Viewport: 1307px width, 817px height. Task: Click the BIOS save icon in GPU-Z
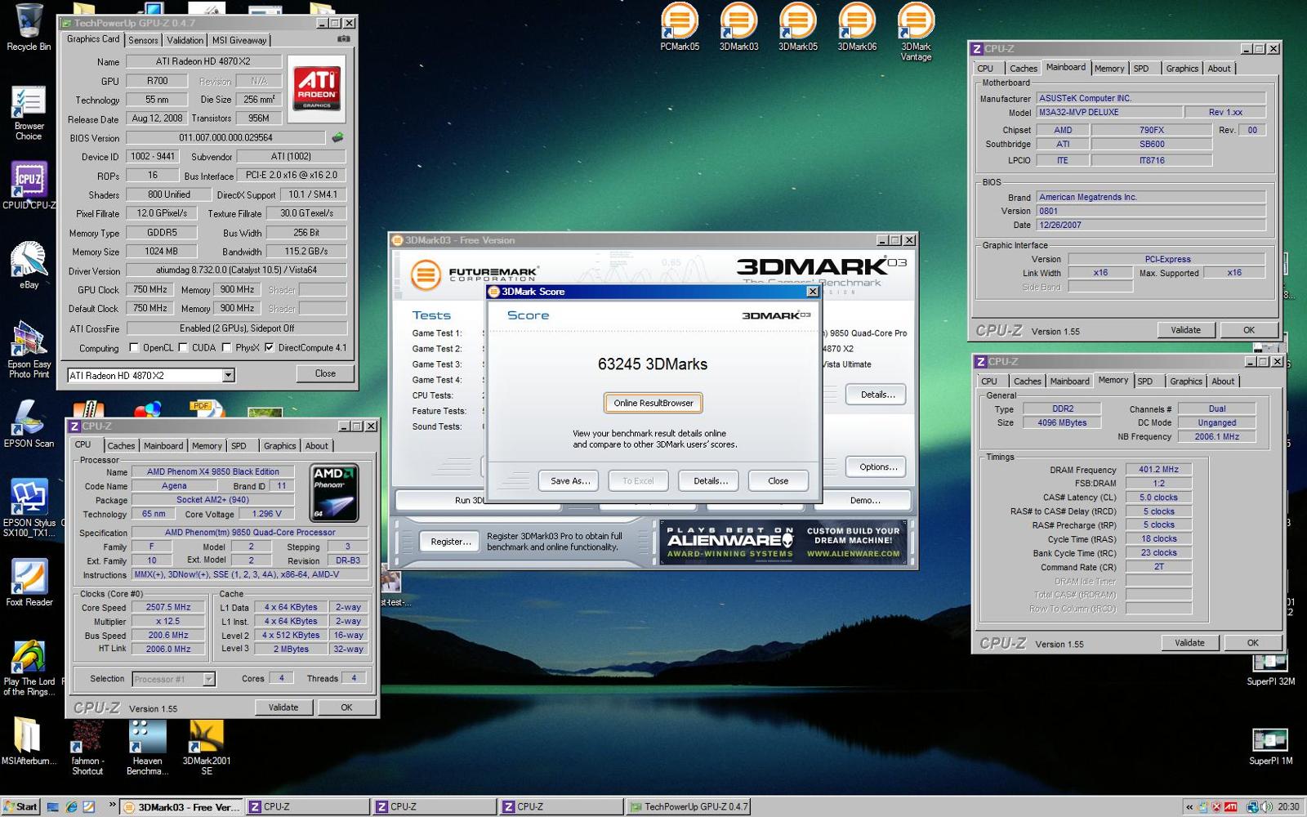pyautogui.click(x=337, y=138)
